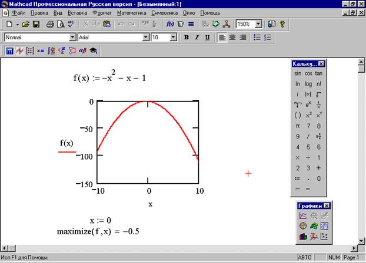The width and height of the screenshot is (366, 263).
Task: Open the Вставка menu
Action: (77, 13)
